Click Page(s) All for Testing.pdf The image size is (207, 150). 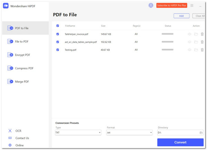(136, 50)
